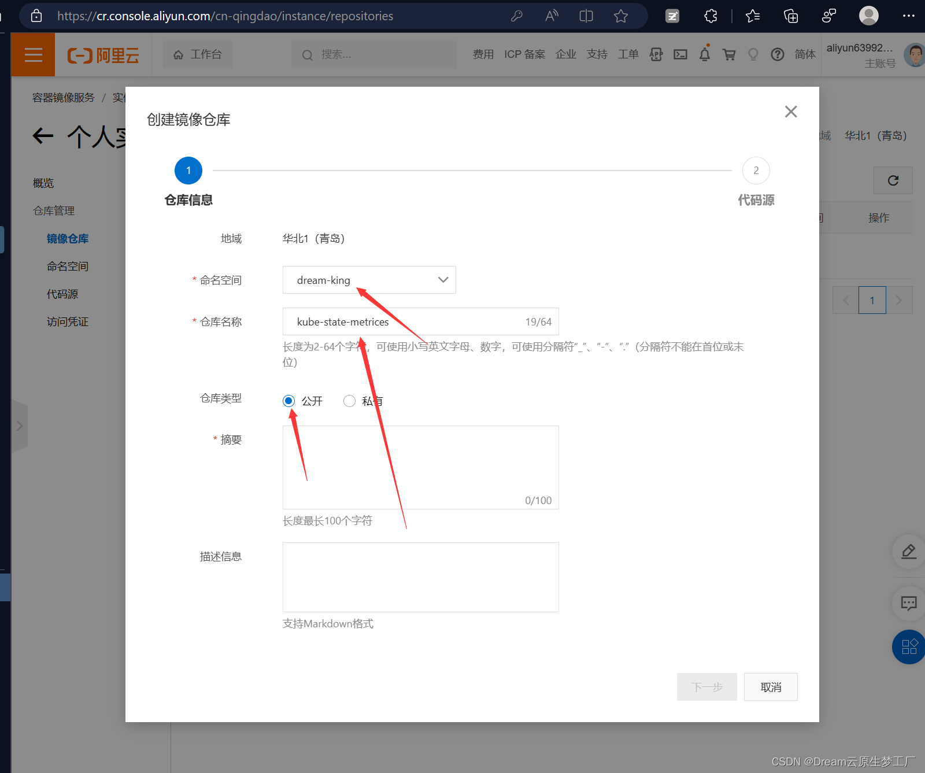Screen dimensions: 925x773
Task: View site info lock icon
Action: (36, 16)
